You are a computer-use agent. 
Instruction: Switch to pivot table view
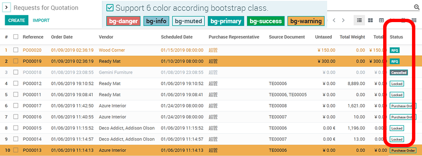click(381, 20)
